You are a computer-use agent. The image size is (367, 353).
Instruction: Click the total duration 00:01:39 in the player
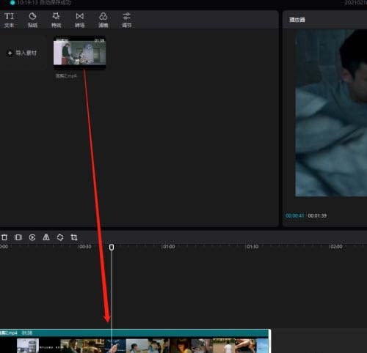click(x=317, y=216)
